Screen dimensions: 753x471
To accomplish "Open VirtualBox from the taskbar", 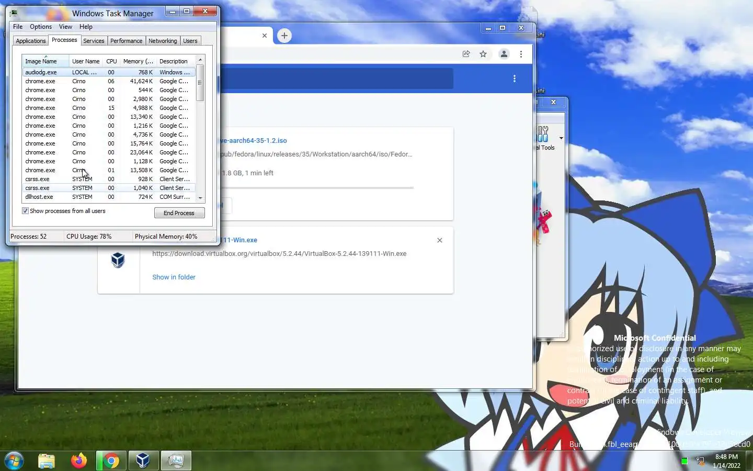I will tap(143, 461).
